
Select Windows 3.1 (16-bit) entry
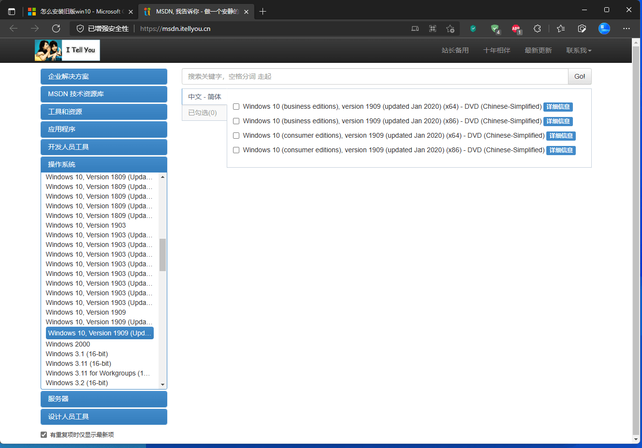[x=77, y=354]
